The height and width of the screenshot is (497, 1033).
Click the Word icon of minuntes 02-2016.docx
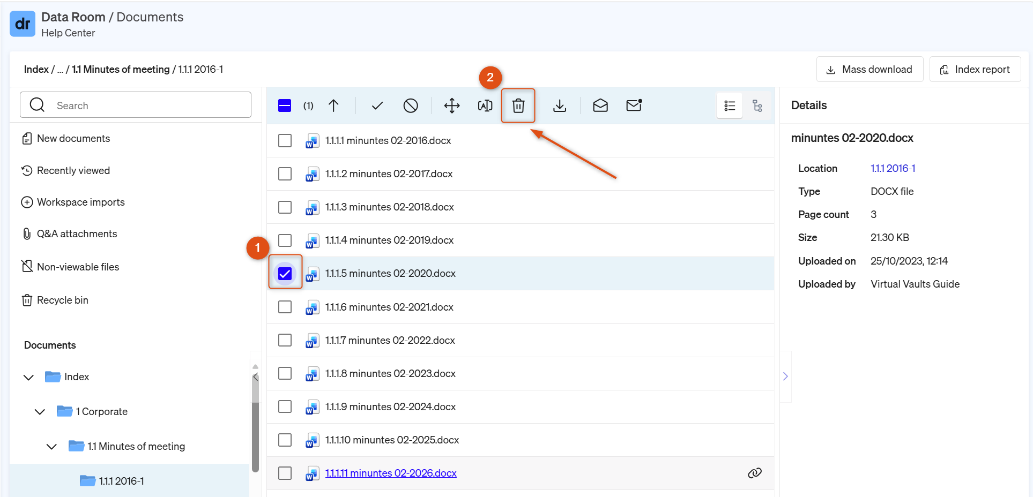[x=312, y=141]
